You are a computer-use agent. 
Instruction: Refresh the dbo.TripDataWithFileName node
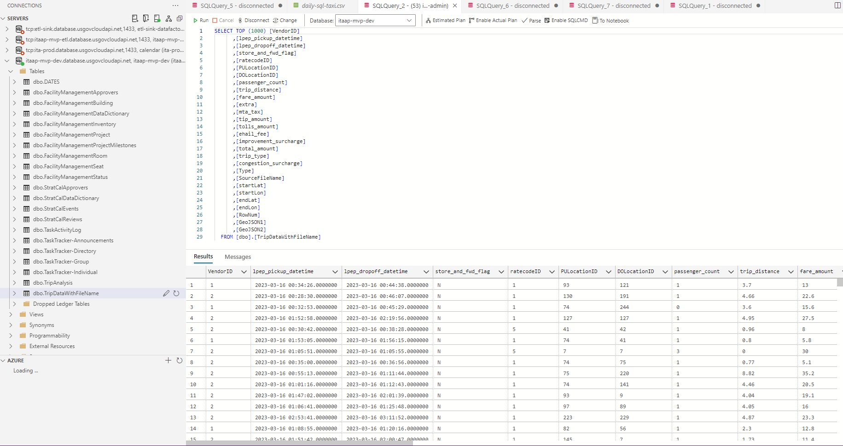(176, 293)
